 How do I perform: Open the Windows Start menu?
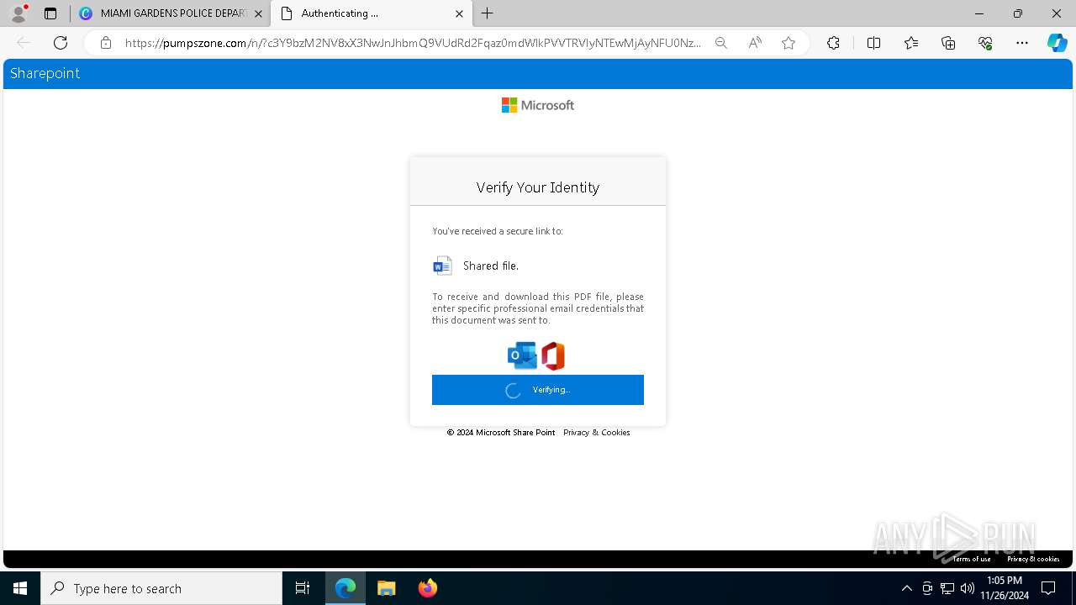(20, 588)
